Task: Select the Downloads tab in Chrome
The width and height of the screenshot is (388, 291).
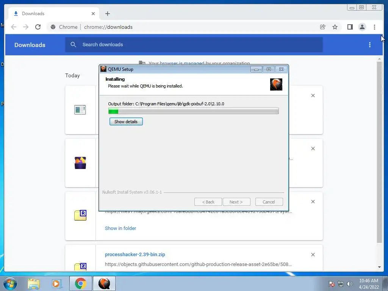Action: pos(54,14)
